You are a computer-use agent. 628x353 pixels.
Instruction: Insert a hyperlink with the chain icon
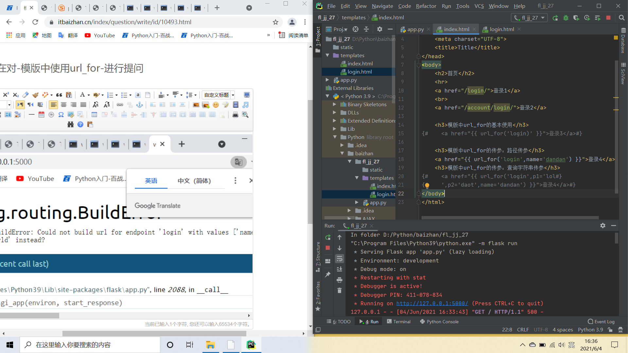tap(120, 105)
